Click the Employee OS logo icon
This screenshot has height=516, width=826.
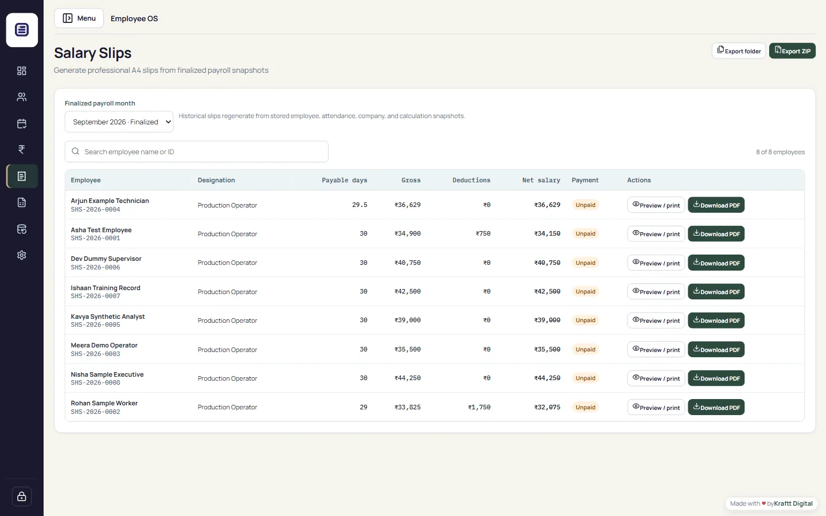(22, 30)
